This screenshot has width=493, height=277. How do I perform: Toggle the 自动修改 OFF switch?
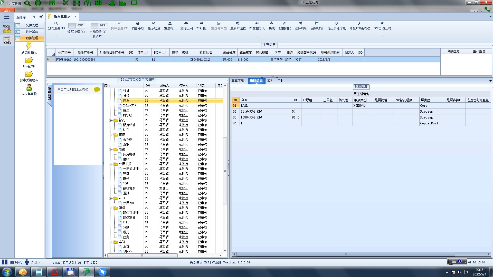pyautogui.click(x=99, y=25)
